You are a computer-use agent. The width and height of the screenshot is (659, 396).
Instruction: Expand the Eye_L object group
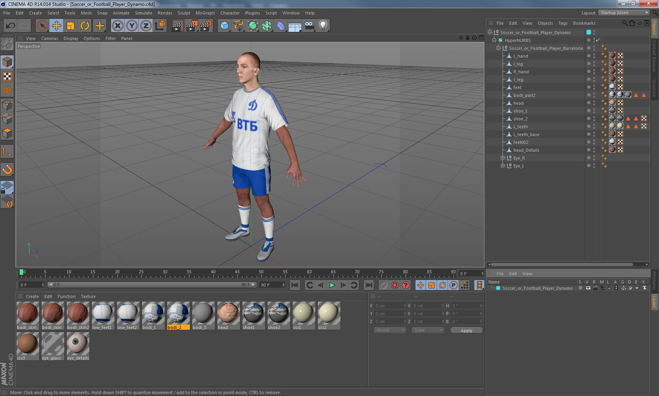click(502, 165)
